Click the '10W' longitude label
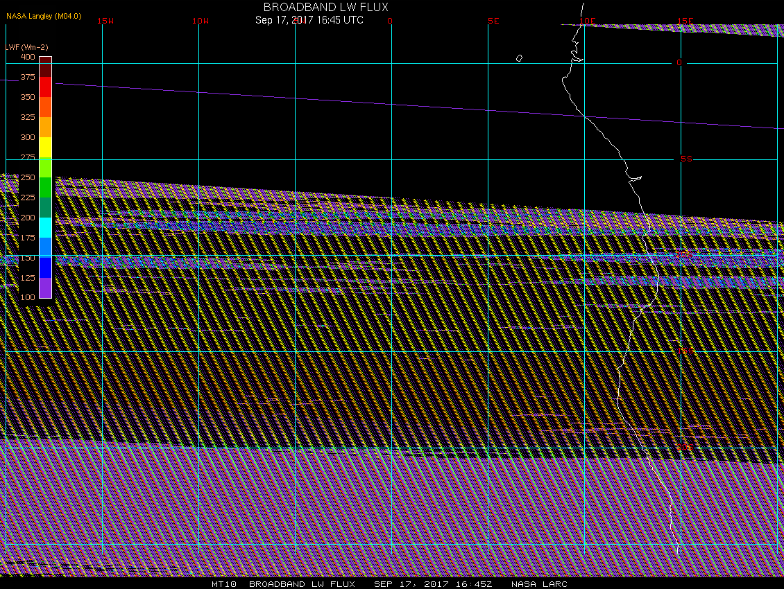 tap(201, 21)
